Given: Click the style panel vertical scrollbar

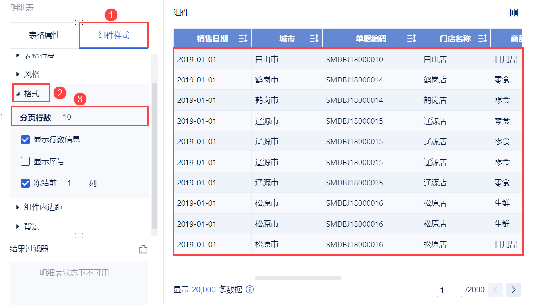Looking at the screenshot, I should click(x=154, y=156).
